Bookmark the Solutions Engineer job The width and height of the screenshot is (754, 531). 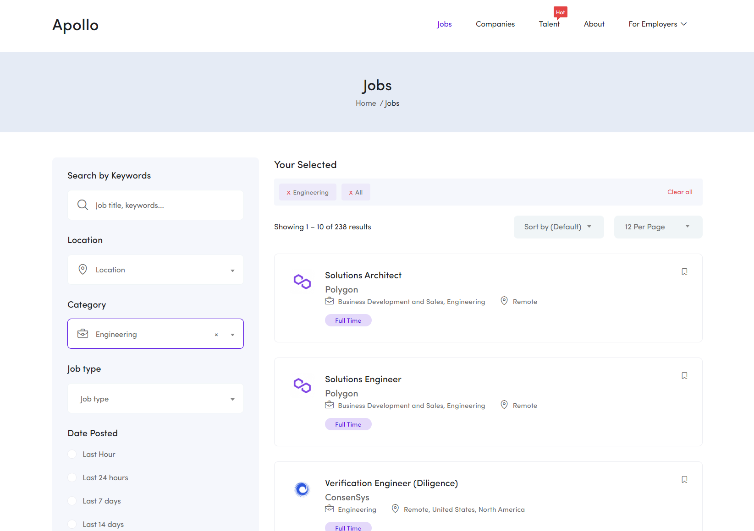tap(684, 376)
